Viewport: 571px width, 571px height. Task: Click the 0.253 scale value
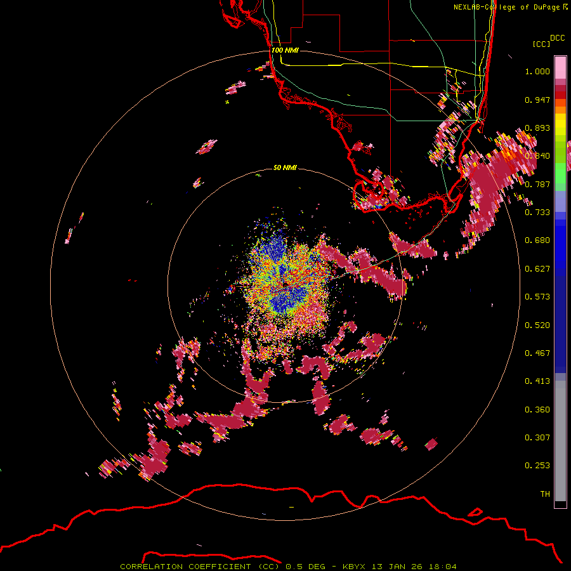click(x=537, y=466)
